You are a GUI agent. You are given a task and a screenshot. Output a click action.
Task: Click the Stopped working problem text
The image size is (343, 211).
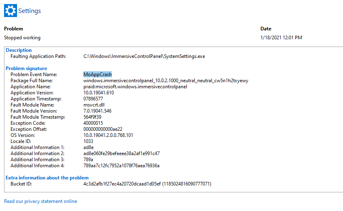(x=22, y=38)
